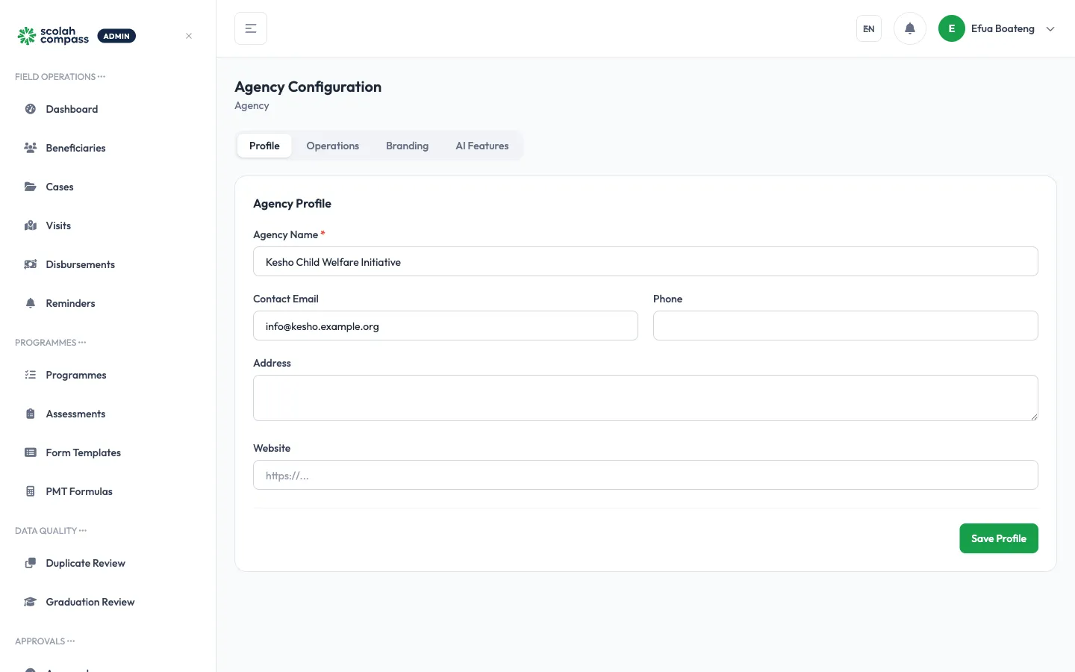
Task: Click the Save Profile button
Action: [999, 538]
